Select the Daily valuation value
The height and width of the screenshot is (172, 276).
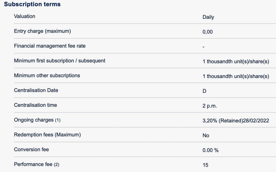coord(208,17)
